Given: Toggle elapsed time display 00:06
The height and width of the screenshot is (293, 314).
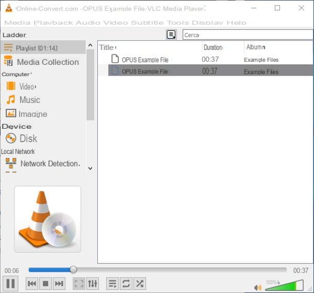Looking at the screenshot, I should click(x=12, y=270).
